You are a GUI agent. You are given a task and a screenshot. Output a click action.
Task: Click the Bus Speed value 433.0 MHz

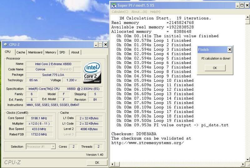pos(39,129)
